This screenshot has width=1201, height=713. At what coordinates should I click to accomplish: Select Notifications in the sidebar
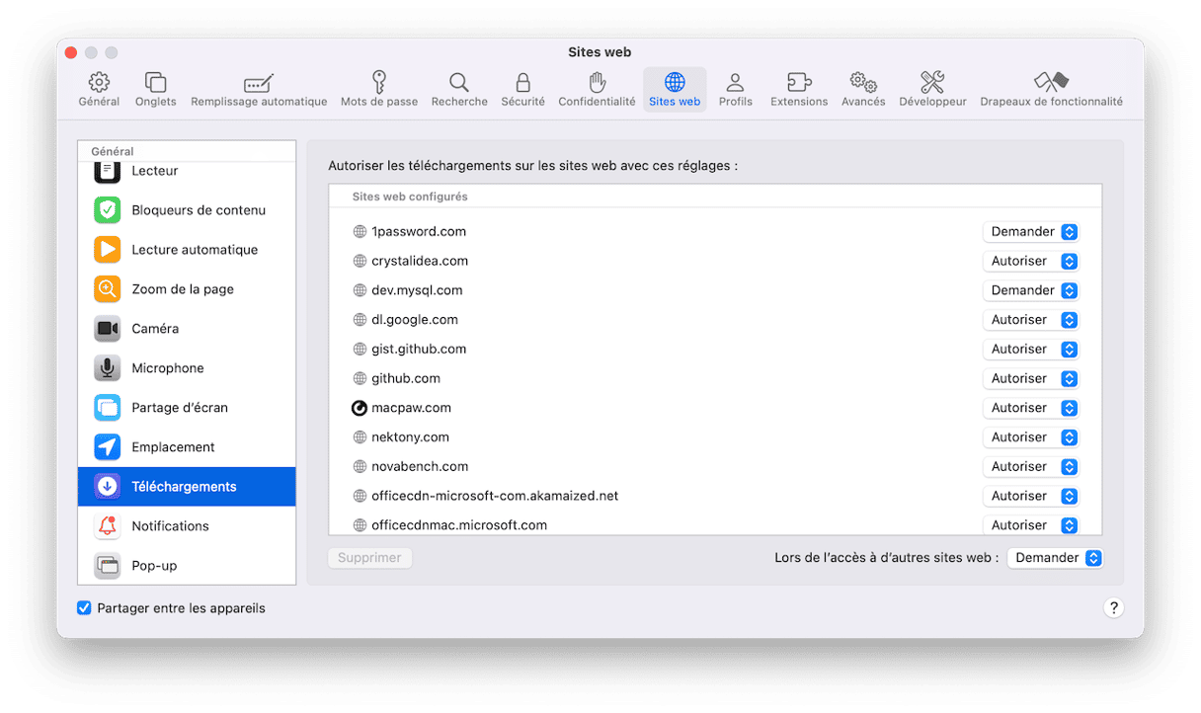coord(170,526)
